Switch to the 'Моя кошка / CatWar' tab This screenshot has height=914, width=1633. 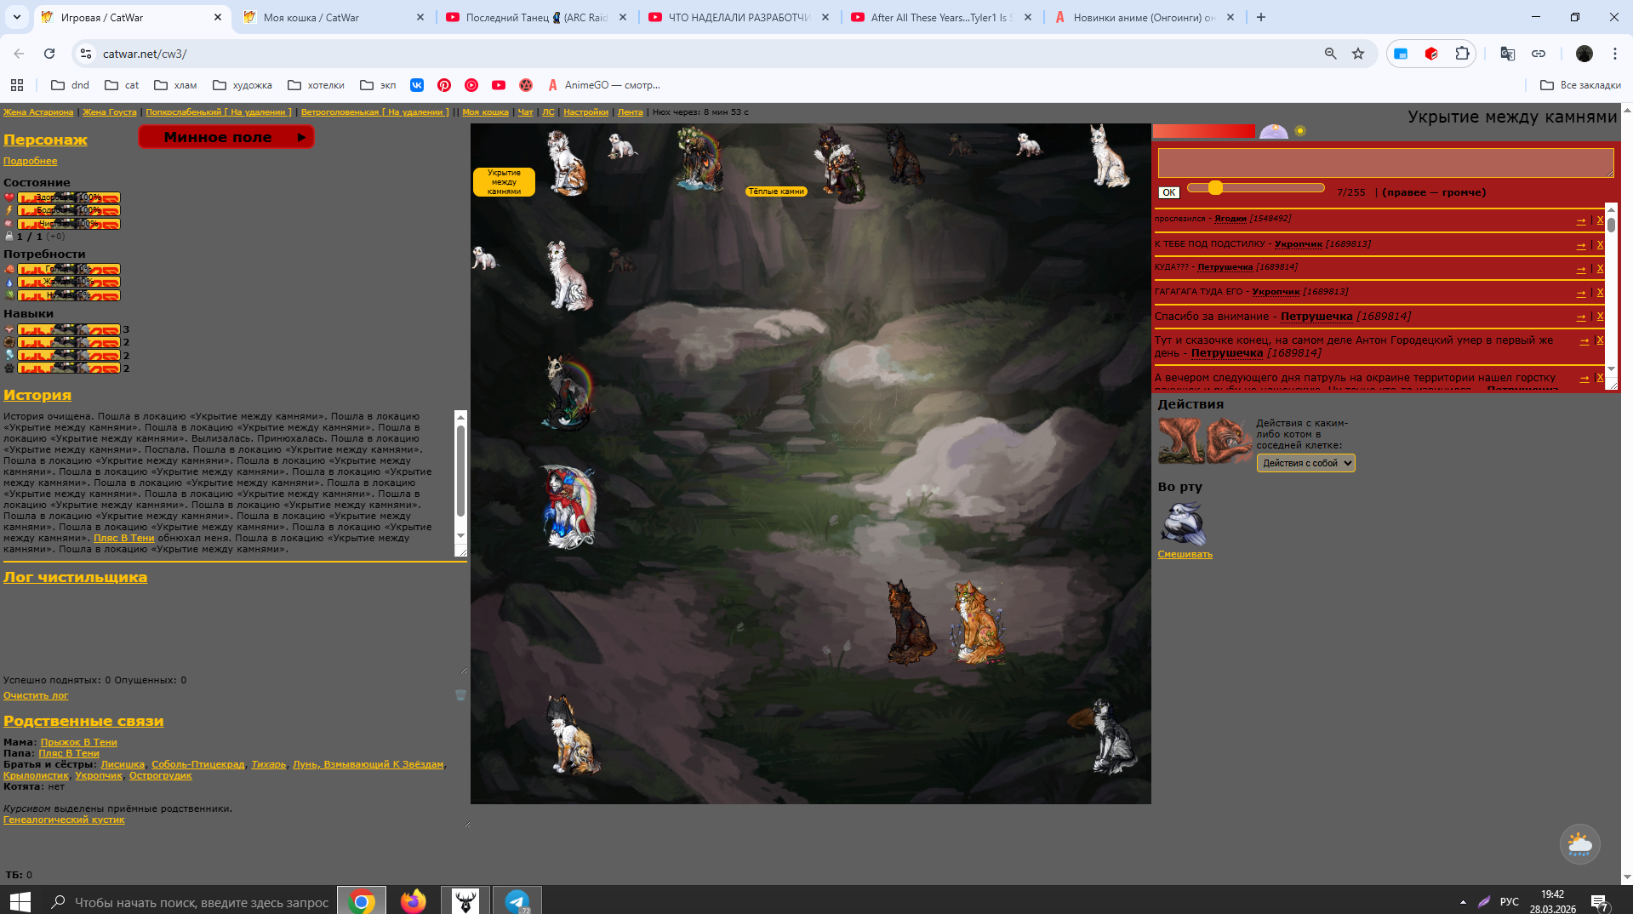tap(334, 17)
